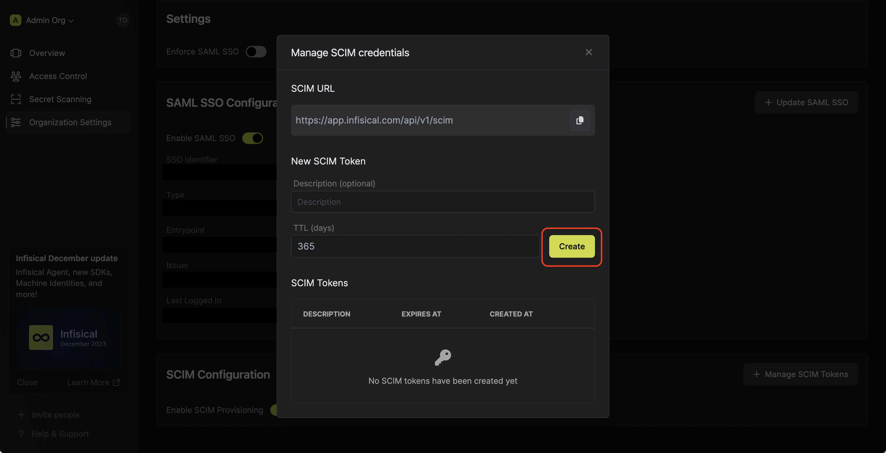Open Help & Support

tap(53, 434)
